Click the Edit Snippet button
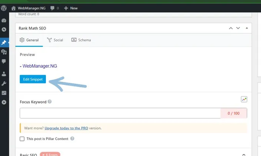 pos(33,79)
